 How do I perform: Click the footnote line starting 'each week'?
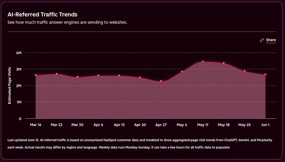tap(119, 147)
